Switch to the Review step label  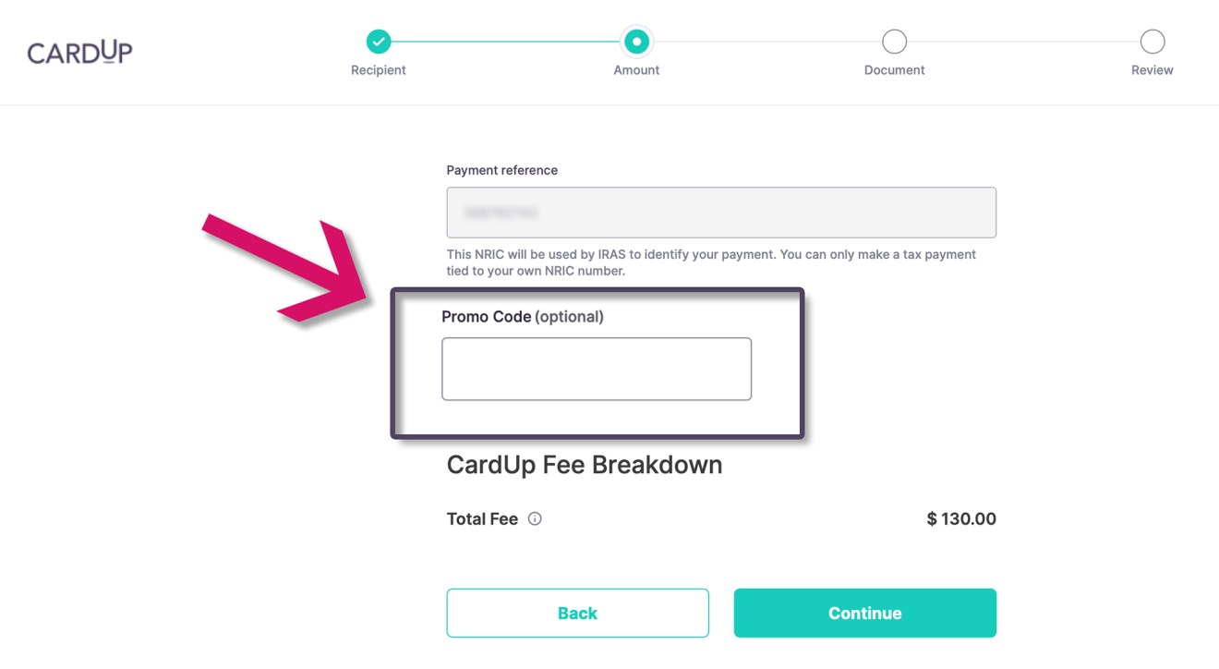pyautogui.click(x=1152, y=70)
